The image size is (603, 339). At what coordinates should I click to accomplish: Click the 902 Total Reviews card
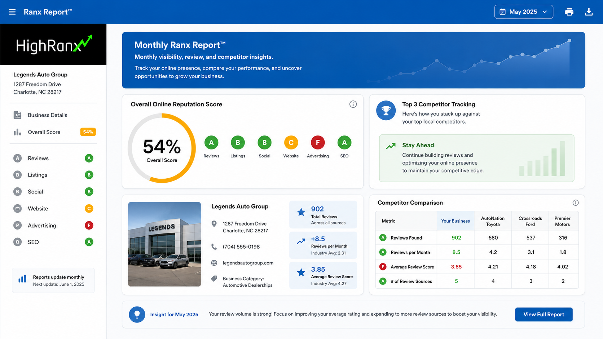pos(323,215)
